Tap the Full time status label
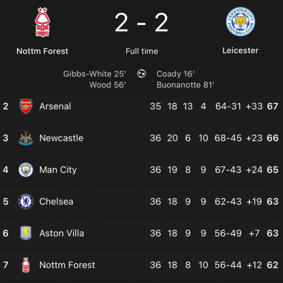 pos(142,51)
